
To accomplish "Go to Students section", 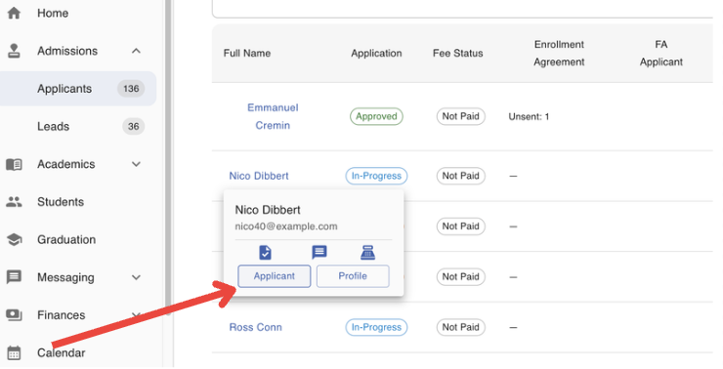I will 61,202.
